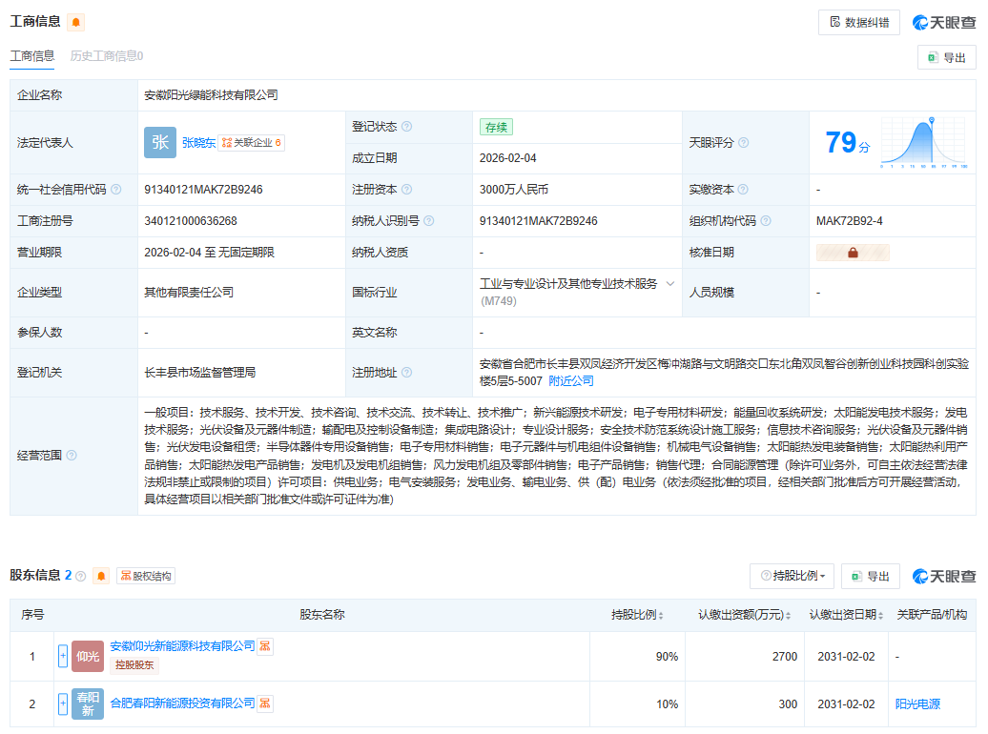Screen dimensions: 988x734
Task: Open the 附近公司 link
Action: [571, 380]
